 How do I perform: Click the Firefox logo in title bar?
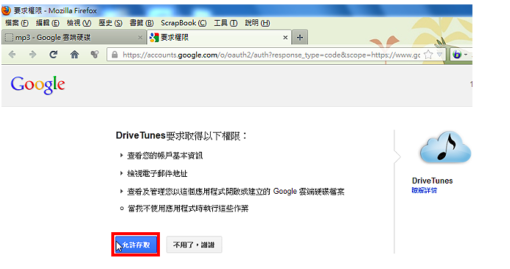coord(6,11)
